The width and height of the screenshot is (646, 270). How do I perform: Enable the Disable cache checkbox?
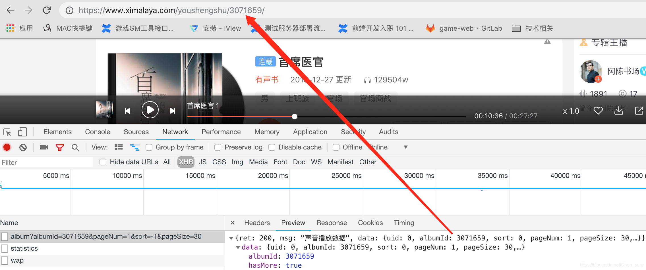[x=272, y=147]
